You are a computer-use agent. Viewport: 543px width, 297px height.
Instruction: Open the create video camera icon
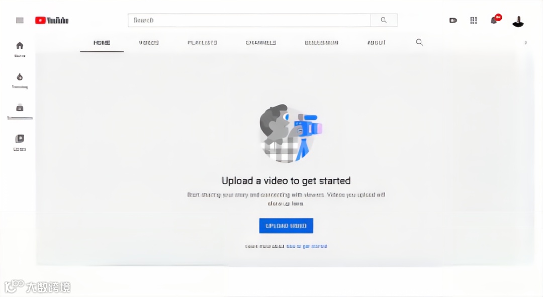tap(453, 21)
